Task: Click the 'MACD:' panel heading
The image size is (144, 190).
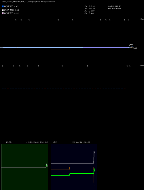Action: pos(9,142)
